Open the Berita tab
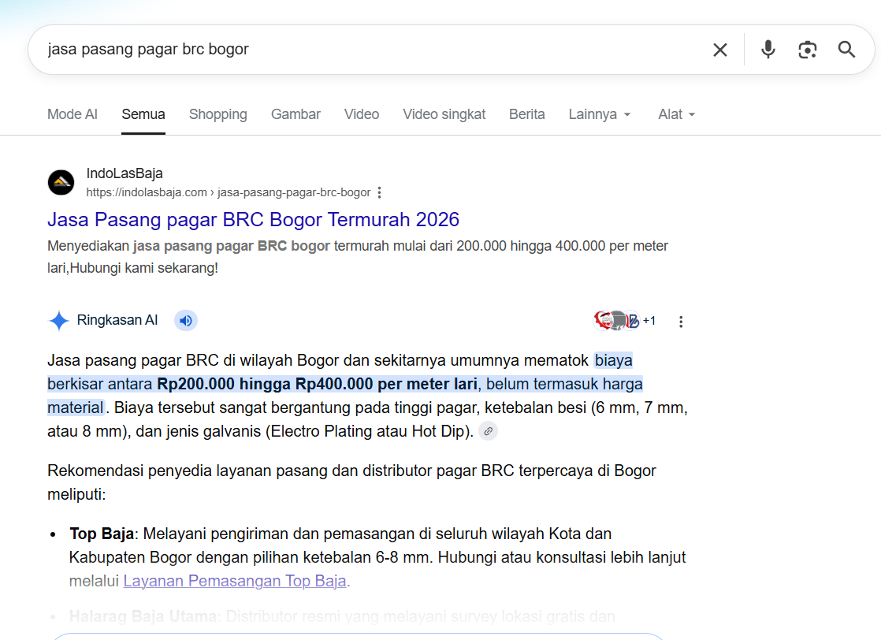 [527, 114]
